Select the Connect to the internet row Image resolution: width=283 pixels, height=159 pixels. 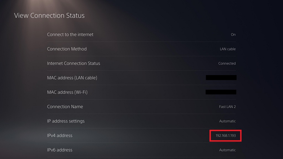tap(70, 35)
